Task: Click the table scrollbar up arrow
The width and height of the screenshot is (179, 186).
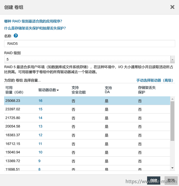Action: [173, 99]
